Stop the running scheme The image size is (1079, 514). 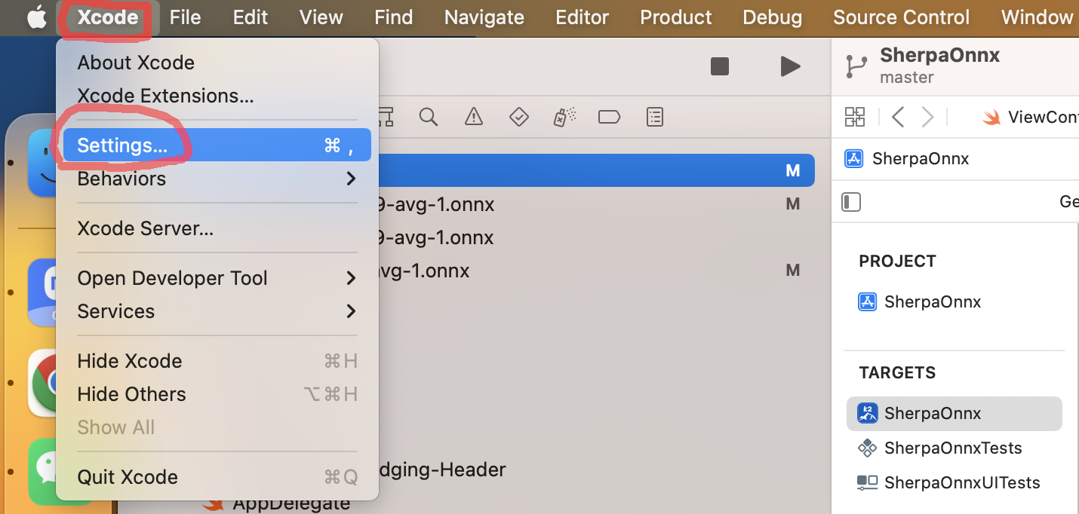coord(720,66)
